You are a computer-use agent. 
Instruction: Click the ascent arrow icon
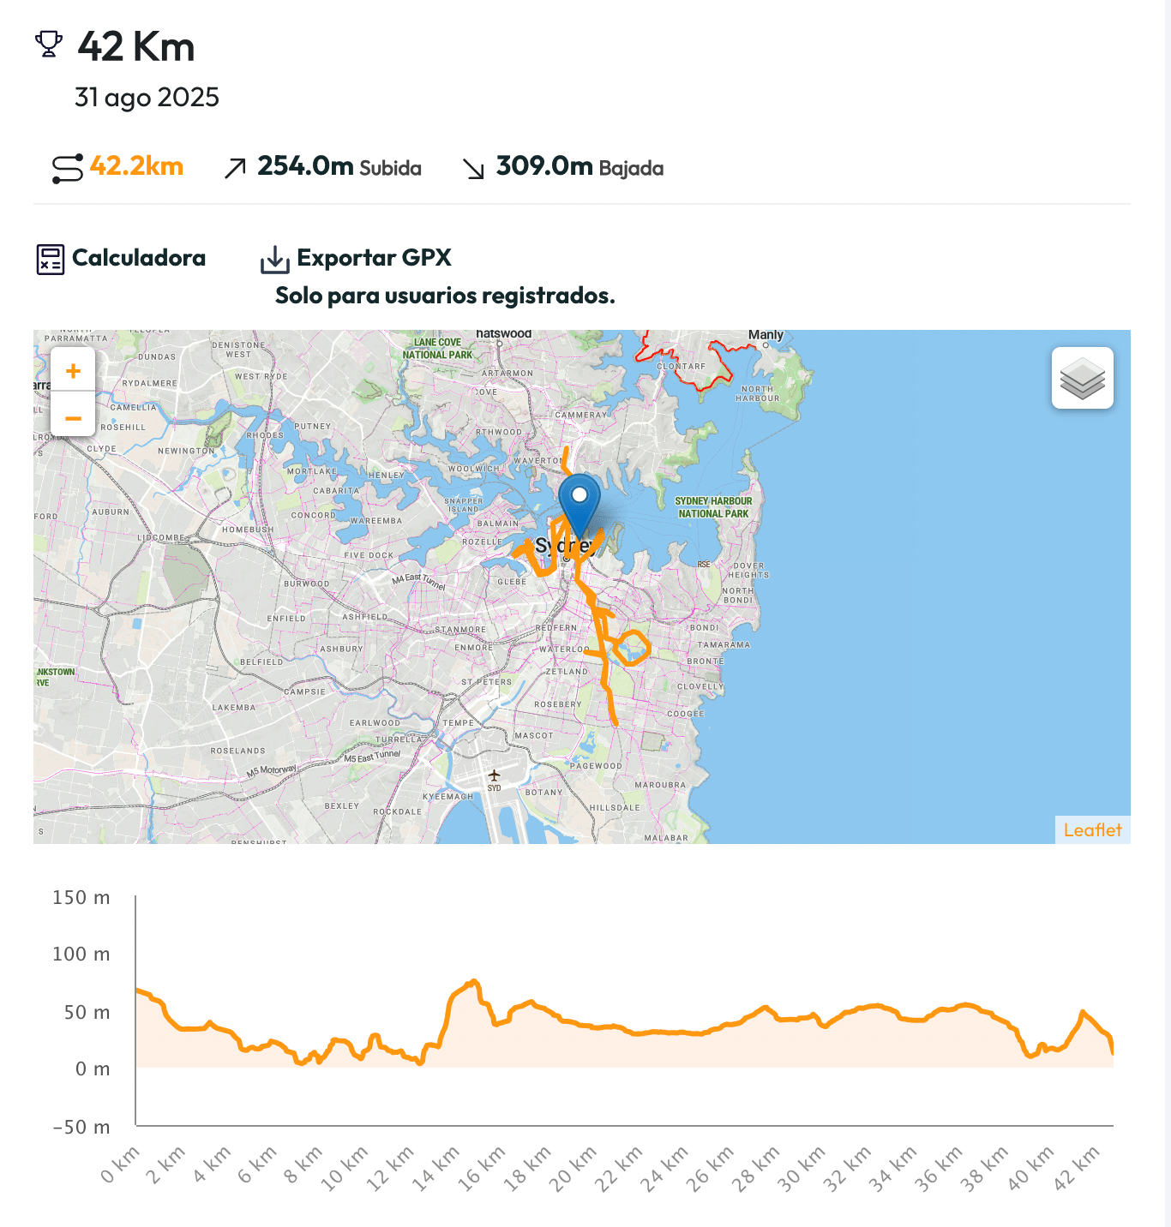[235, 168]
